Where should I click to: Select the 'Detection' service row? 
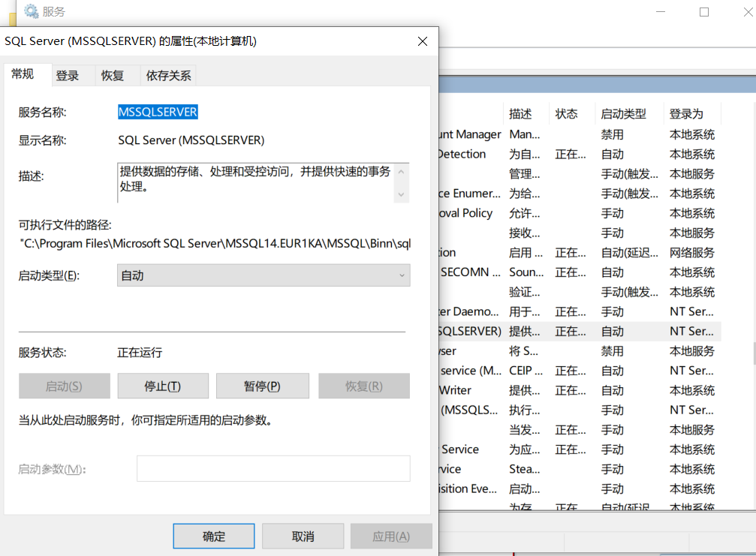579,154
